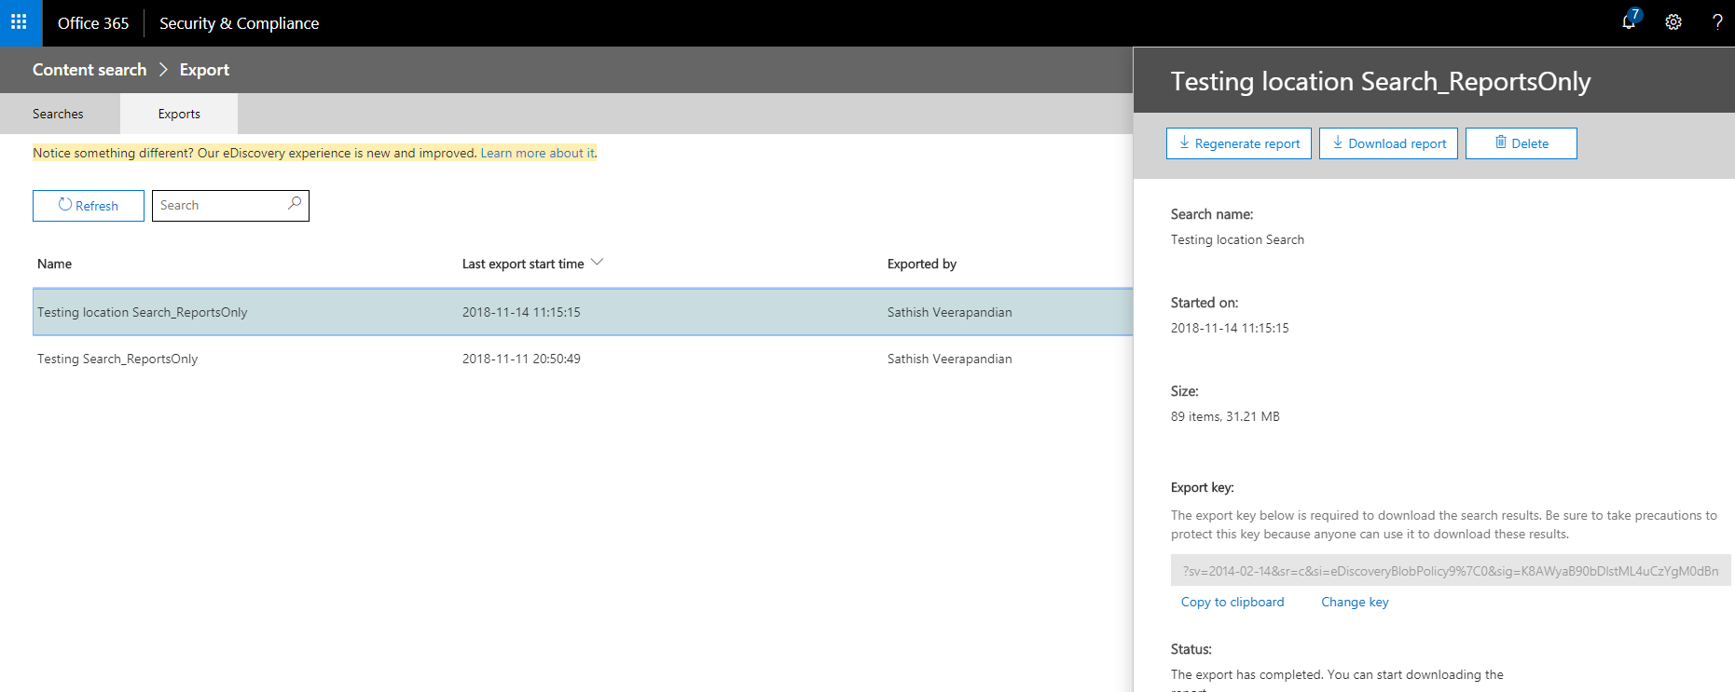Switch to the Searches tab
Viewport: 1735px width, 692px height.
(58, 114)
